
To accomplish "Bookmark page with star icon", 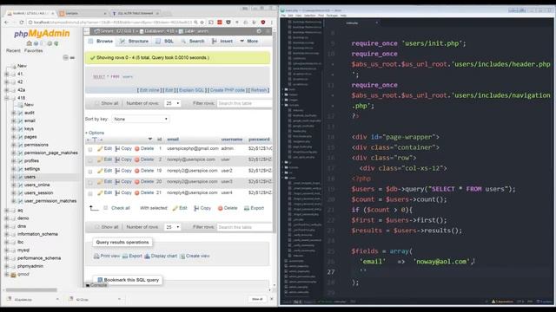I will [x=202, y=23].
